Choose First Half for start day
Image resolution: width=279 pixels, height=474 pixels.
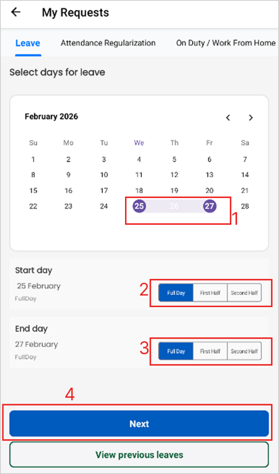[210, 293]
